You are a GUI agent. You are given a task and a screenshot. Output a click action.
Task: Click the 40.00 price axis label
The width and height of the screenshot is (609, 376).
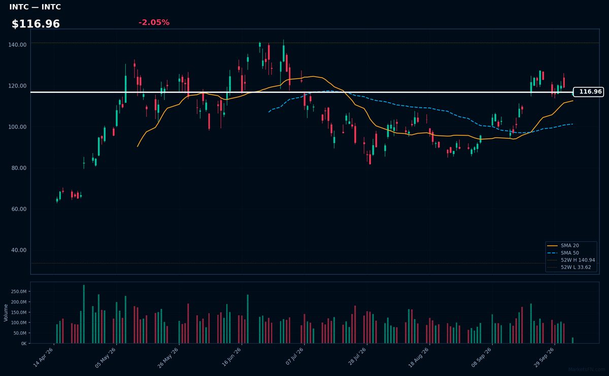click(x=18, y=250)
